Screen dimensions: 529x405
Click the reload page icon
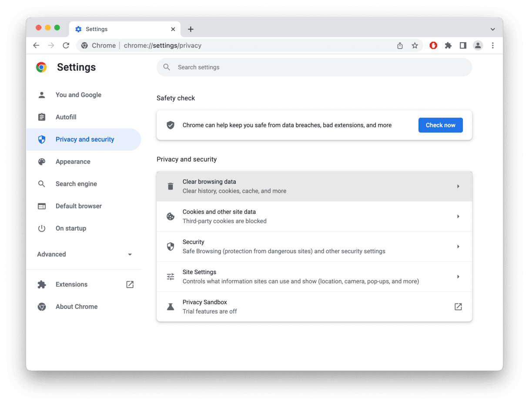[66, 46]
